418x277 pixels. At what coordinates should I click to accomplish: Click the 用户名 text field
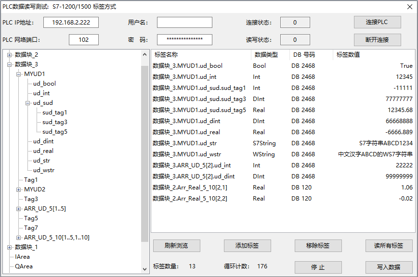click(184, 23)
